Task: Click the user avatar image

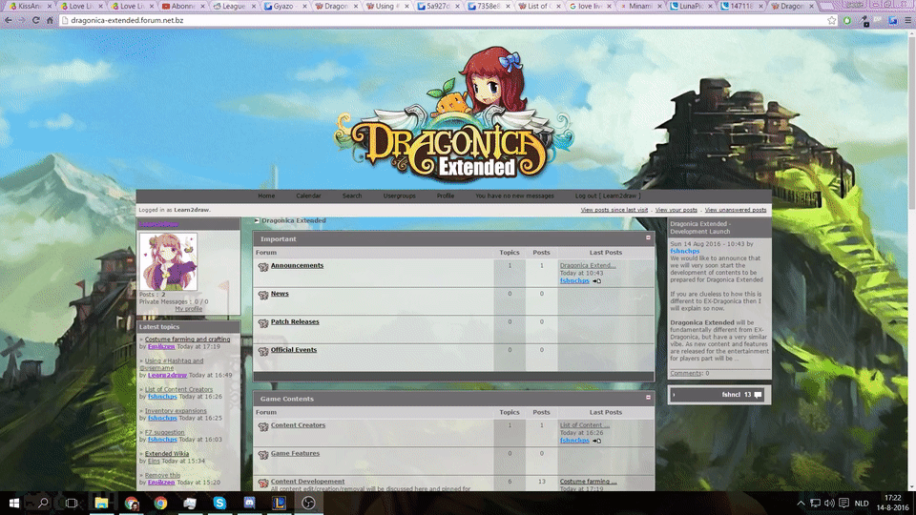Action: pyautogui.click(x=168, y=261)
